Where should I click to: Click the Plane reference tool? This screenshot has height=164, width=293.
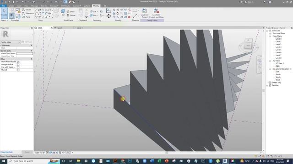click(27, 17)
